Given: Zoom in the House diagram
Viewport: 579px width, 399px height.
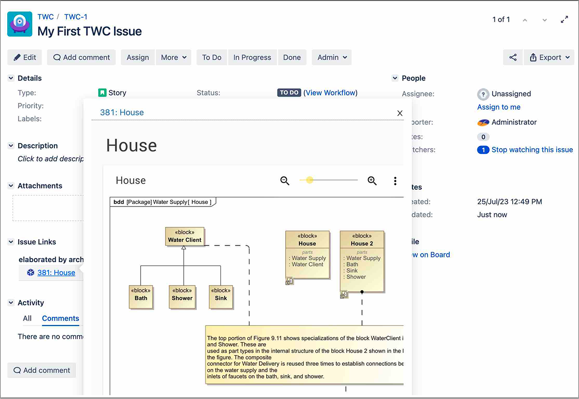Looking at the screenshot, I should [372, 181].
